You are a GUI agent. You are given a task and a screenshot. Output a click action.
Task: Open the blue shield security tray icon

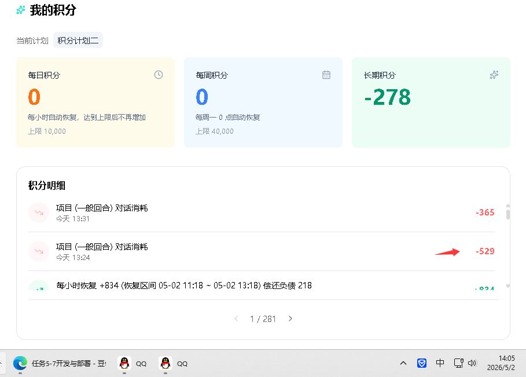[x=422, y=363]
